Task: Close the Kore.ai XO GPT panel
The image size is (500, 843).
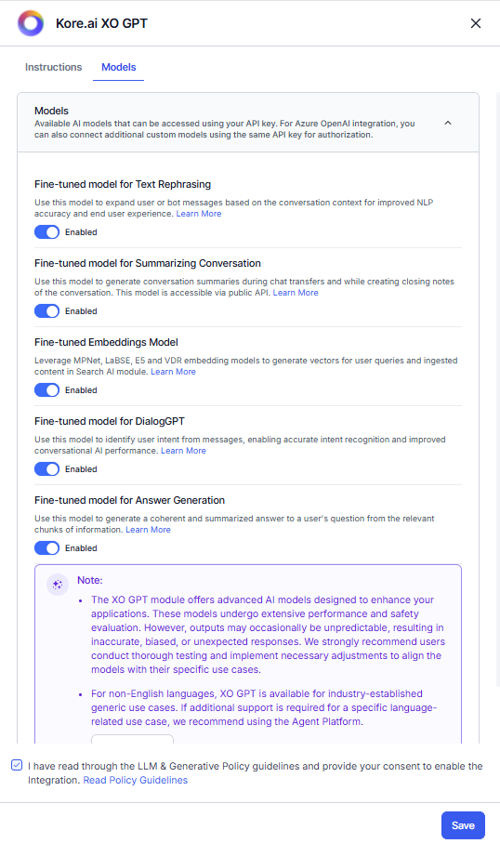Action: pos(475,23)
